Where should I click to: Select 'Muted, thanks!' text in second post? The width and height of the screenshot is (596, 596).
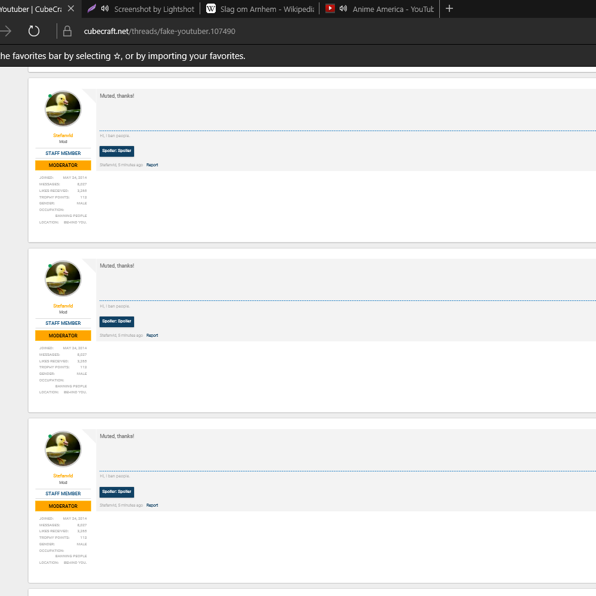117,266
